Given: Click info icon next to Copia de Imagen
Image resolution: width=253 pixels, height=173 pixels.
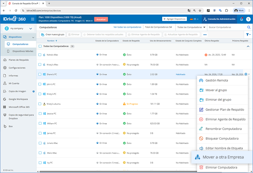Looking at the screenshot, I should [x=34, y=91].
